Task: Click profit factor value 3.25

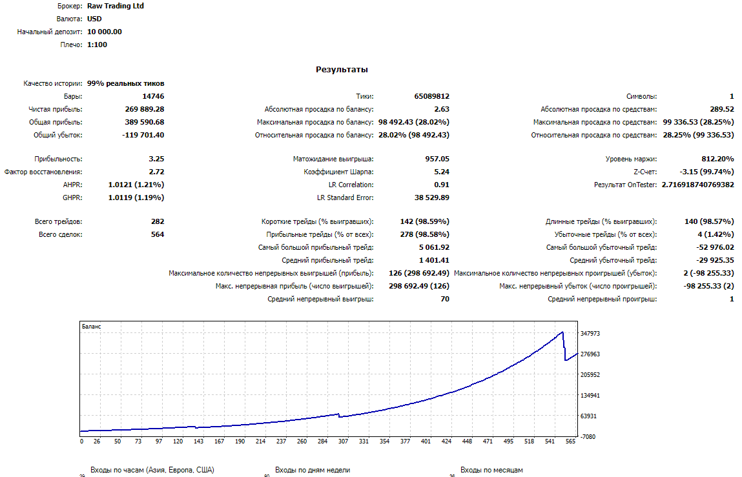Action: pyautogui.click(x=157, y=159)
